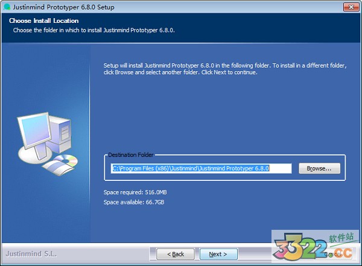Select the 'Space available: 66.7GB' text

pyautogui.click(x=134, y=202)
